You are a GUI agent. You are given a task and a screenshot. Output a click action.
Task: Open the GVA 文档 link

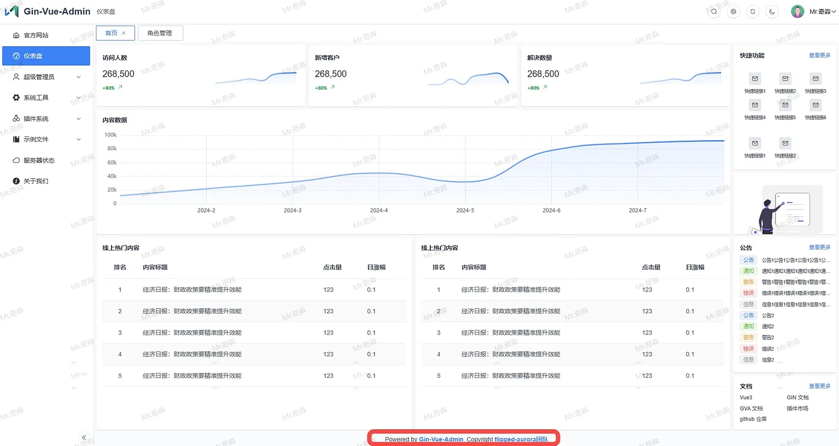[752, 408]
